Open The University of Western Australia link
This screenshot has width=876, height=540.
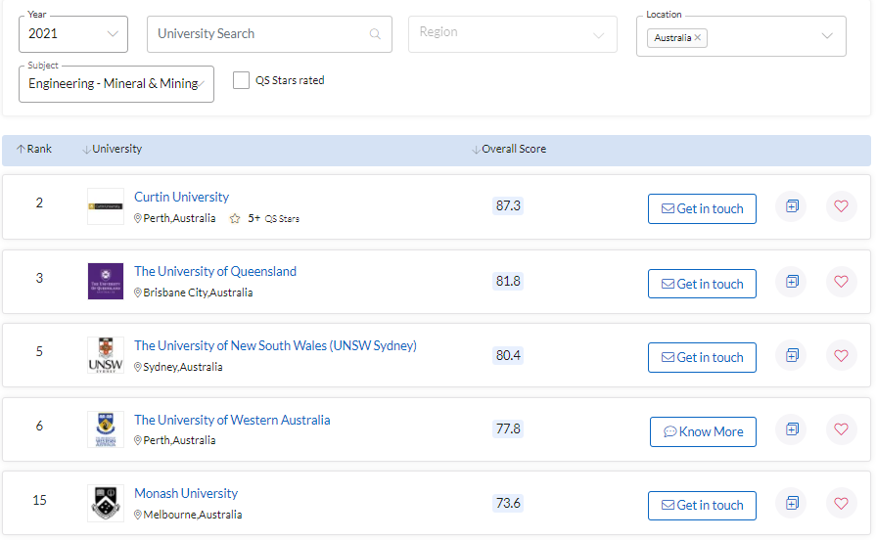click(x=232, y=420)
